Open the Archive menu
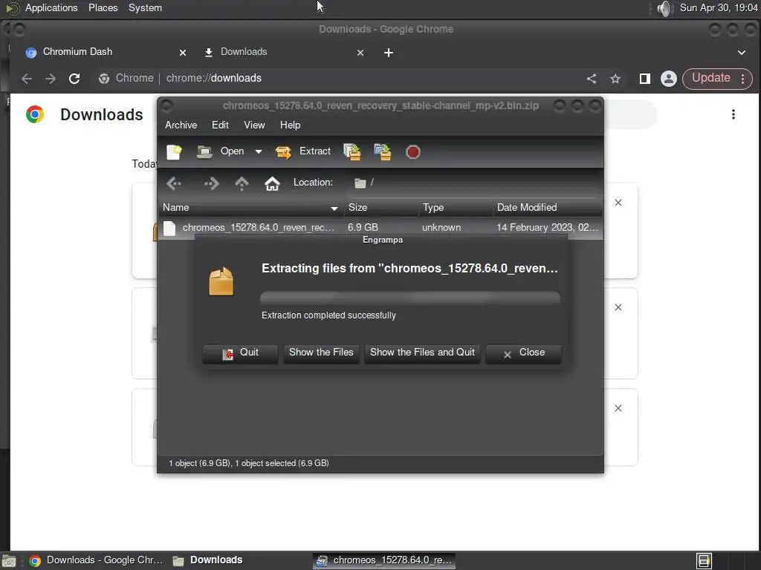Screen dimensions: 761x570 [181, 125]
